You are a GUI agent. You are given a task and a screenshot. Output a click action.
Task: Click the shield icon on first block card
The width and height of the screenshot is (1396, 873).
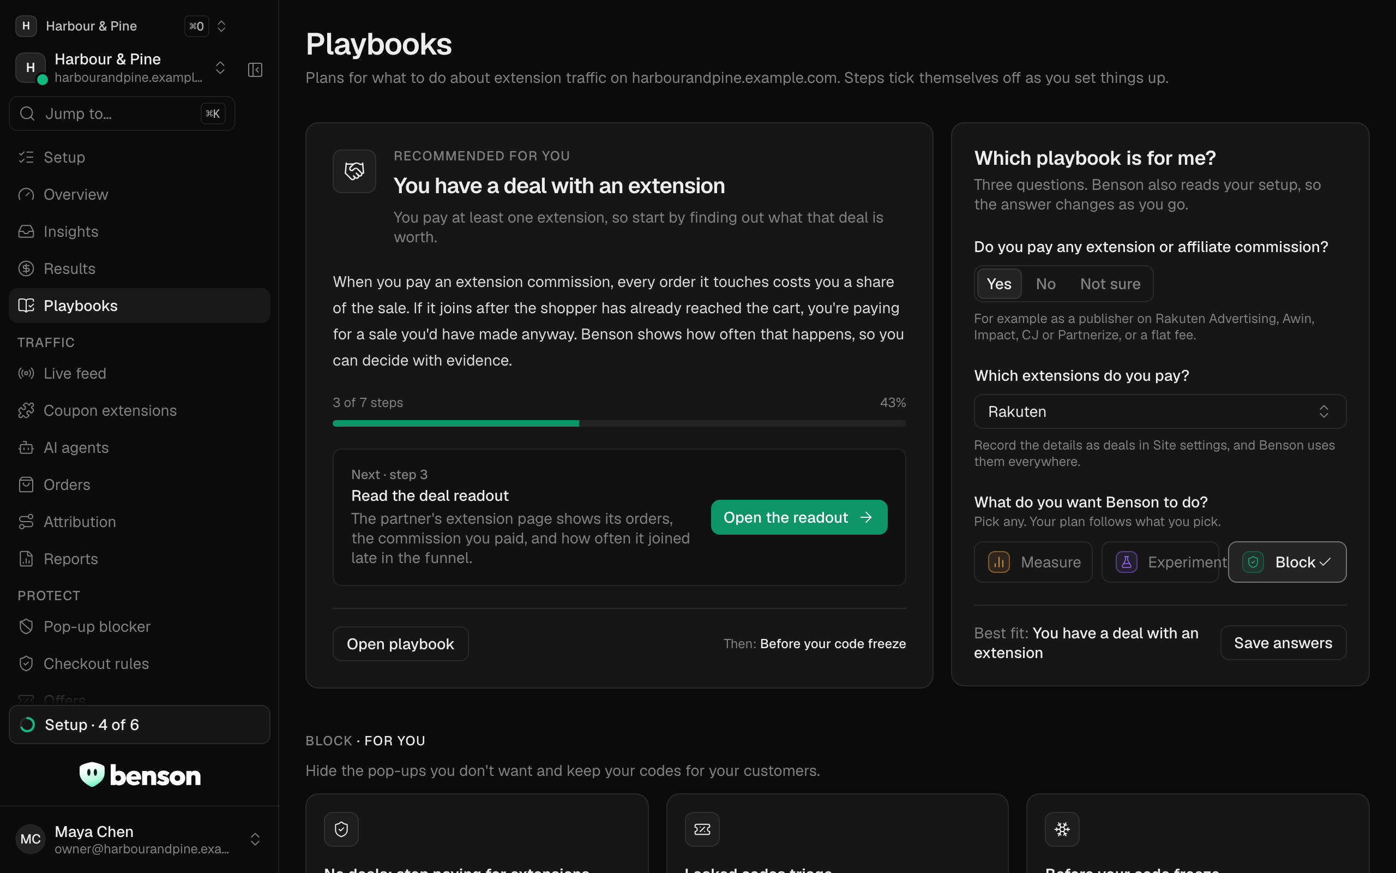coord(341,829)
